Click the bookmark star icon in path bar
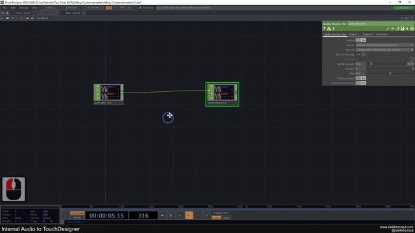This screenshot has height=233, width=415. [27, 18]
